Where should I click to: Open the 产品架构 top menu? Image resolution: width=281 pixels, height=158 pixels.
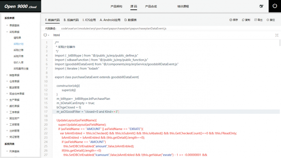tap(116, 6)
